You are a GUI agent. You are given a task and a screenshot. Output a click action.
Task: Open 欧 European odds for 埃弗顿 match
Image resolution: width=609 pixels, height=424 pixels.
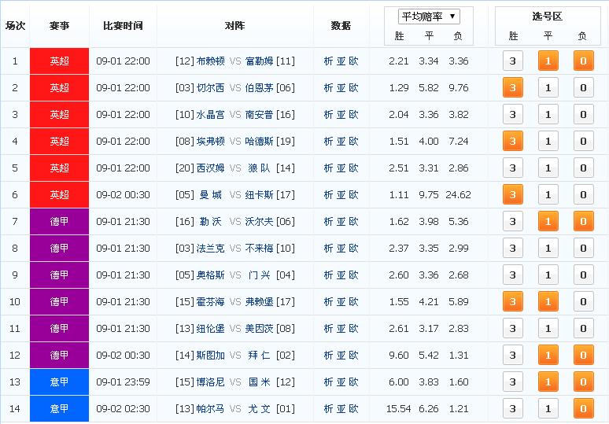pos(353,142)
